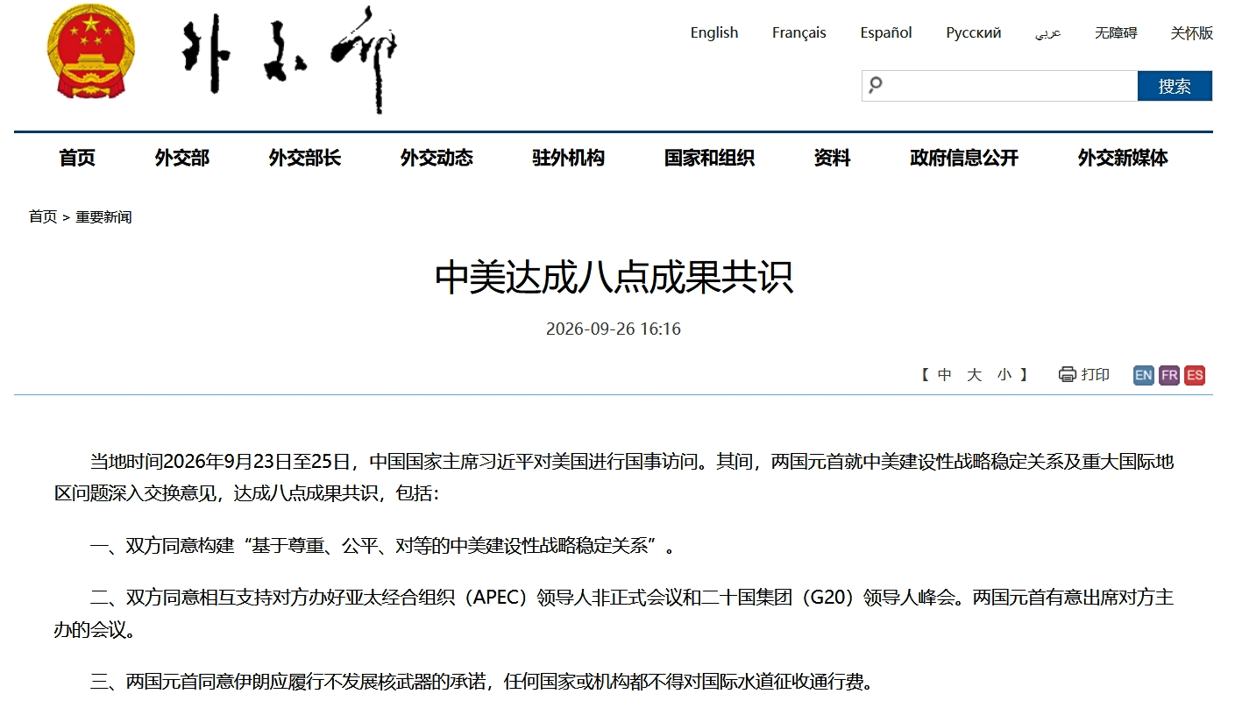The height and width of the screenshot is (708, 1235).
Task: Click the calligraphy ministry title logo
Action: 289,60
